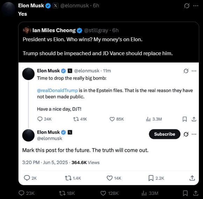
Task: Click Ian Miles Cheong avatar thumbnail
Action: tap(27, 30)
